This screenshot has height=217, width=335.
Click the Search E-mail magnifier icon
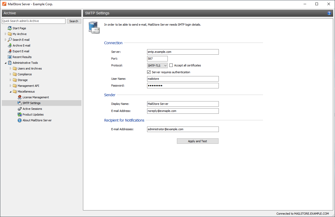(10, 40)
